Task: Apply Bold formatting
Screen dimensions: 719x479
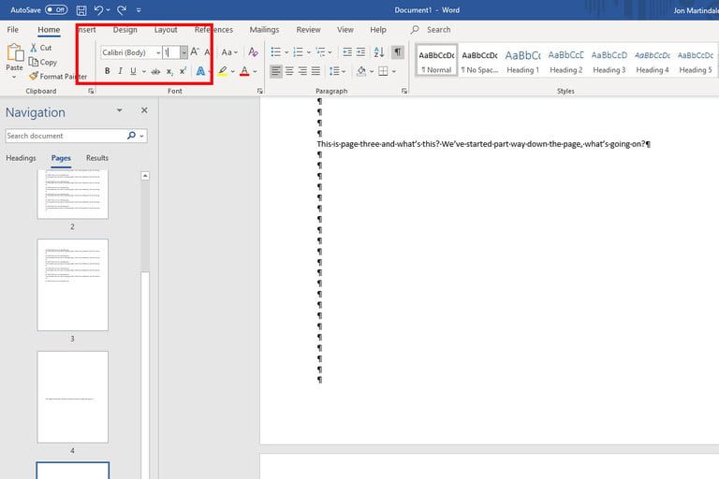Action: click(107, 71)
